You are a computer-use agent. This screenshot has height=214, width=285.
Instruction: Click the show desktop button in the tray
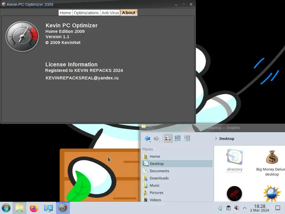pos(278,208)
